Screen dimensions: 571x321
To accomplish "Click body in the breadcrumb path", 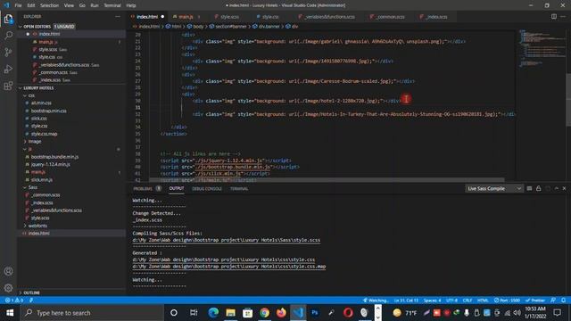I will [x=198, y=27].
